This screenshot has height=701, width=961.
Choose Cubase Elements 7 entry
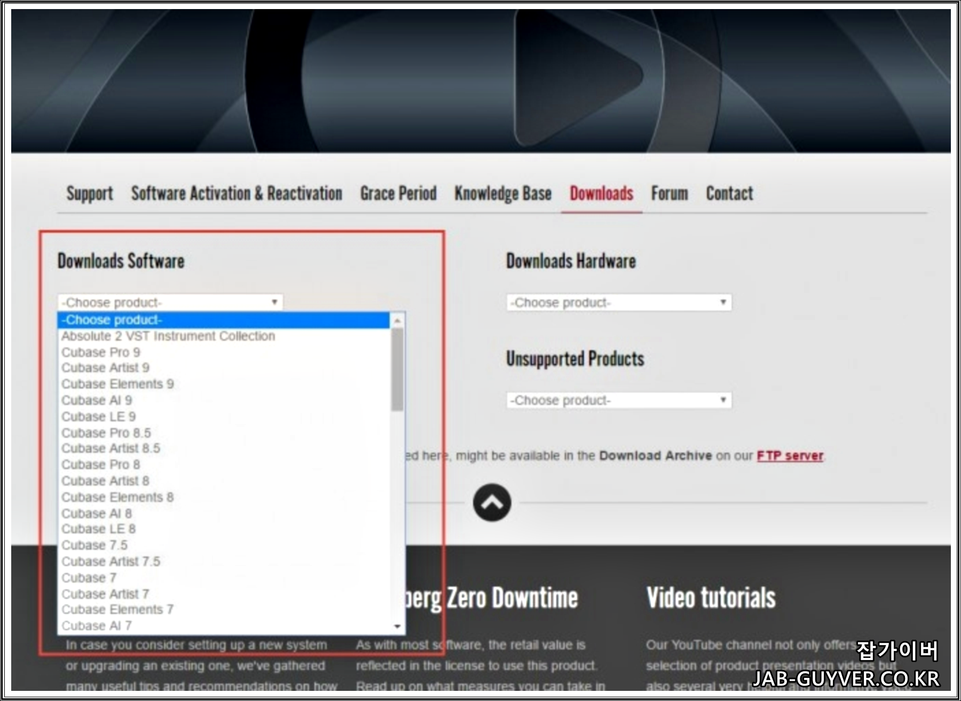[x=224, y=610]
